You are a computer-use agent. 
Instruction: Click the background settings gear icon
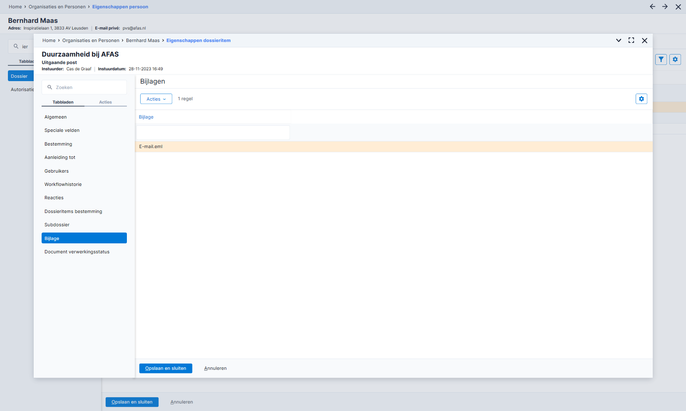[675, 59]
